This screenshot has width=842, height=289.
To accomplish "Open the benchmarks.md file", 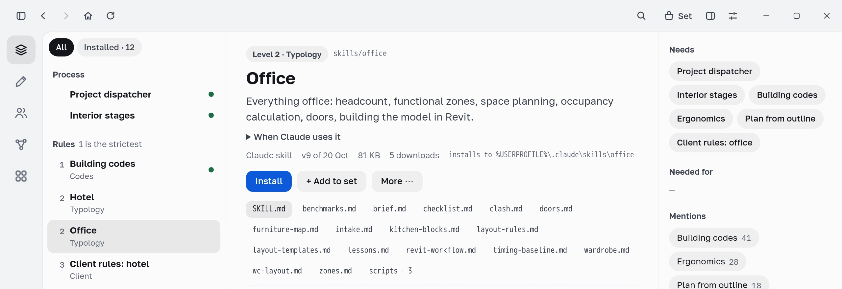I will tap(329, 209).
